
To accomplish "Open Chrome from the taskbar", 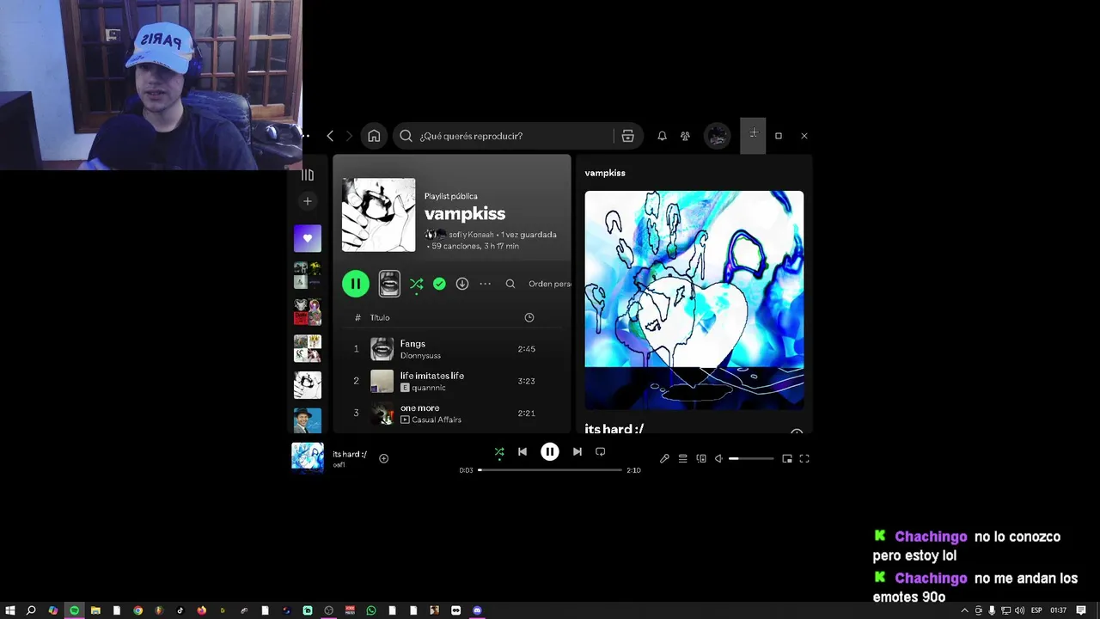I will [137, 610].
